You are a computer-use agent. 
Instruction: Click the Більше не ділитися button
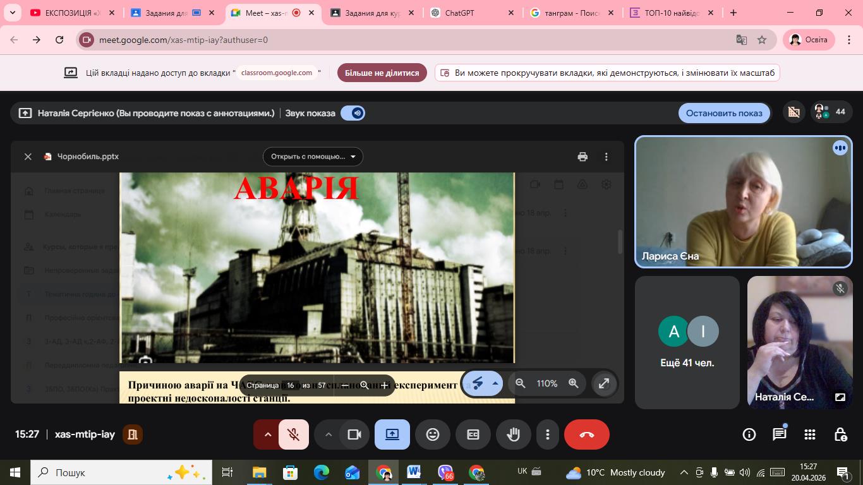[382, 73]
